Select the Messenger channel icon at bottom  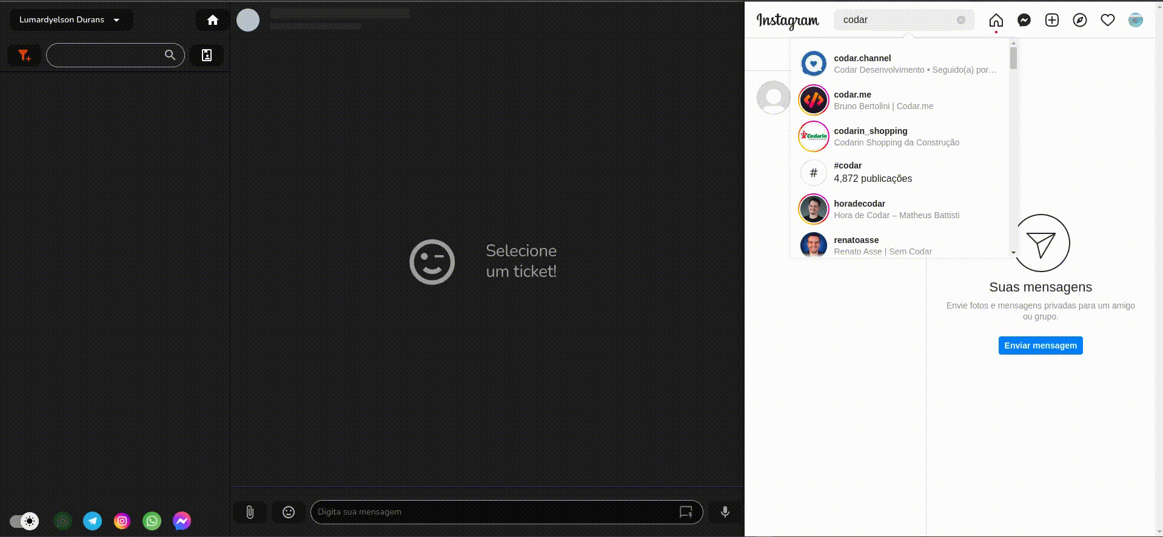(x=181, y=521)
